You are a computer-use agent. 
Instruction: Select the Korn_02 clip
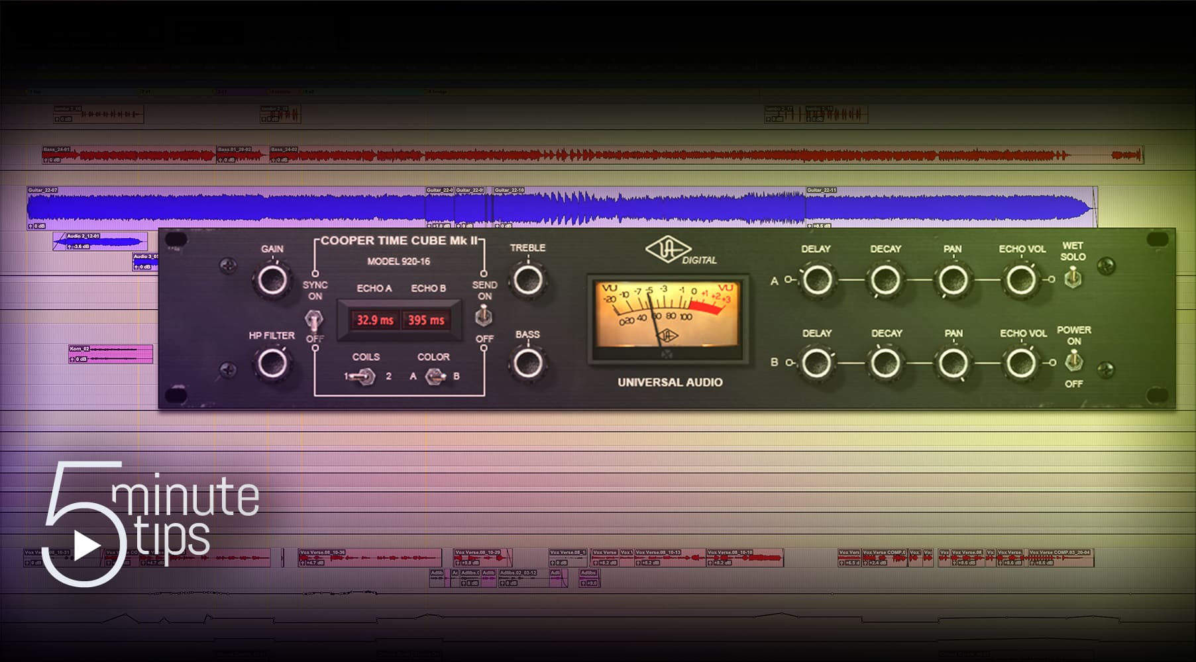pos(111,354)
